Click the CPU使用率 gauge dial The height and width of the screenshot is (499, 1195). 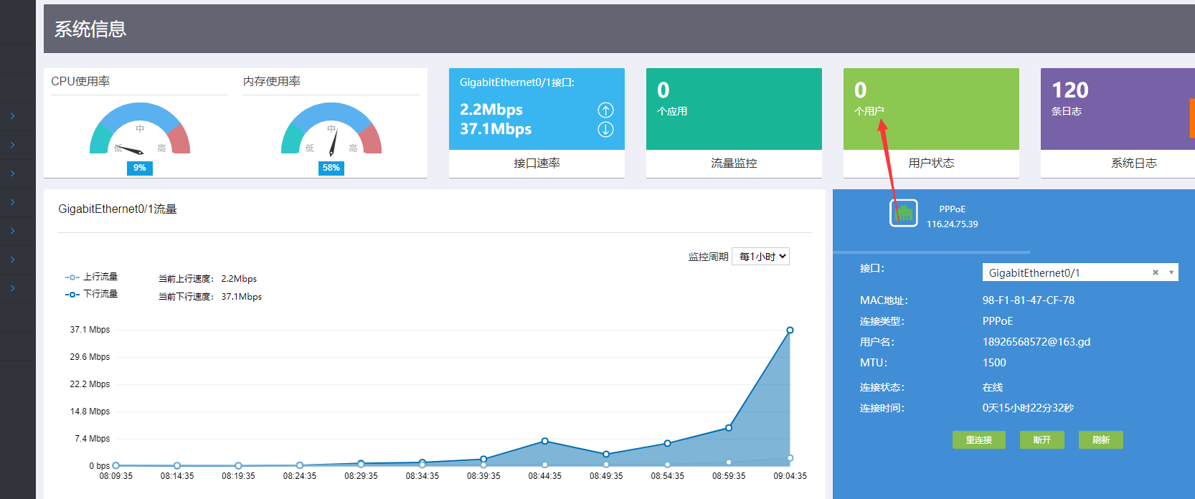point(140,129)
